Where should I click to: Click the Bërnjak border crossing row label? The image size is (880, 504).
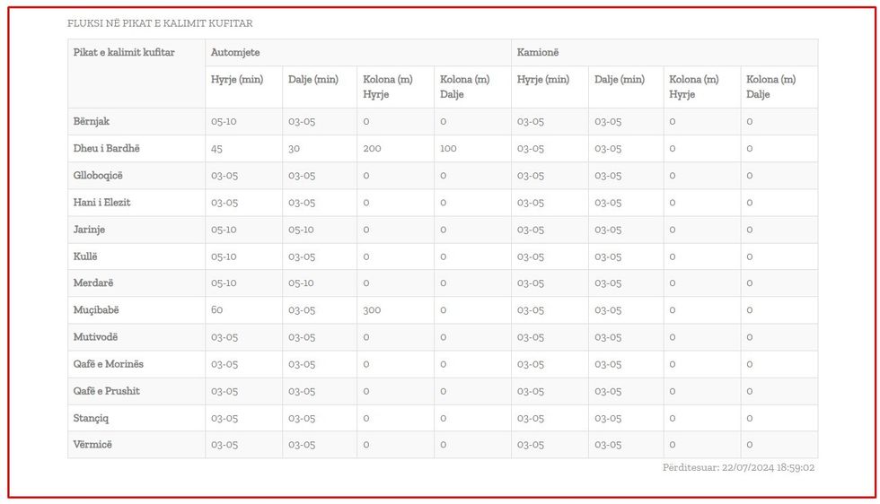(x=92, y=121)
